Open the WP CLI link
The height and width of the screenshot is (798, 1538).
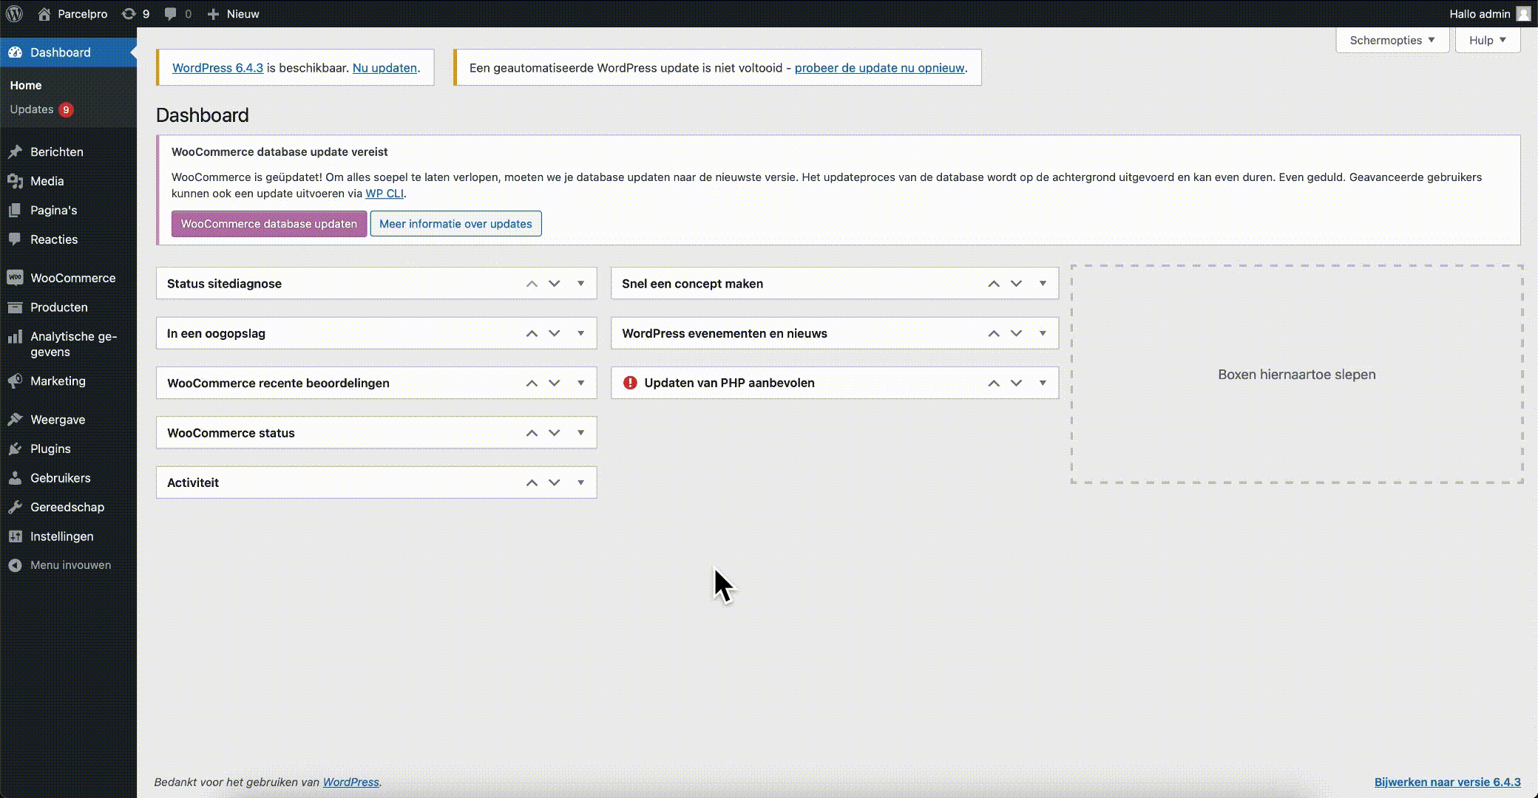(x=384, y=194)
